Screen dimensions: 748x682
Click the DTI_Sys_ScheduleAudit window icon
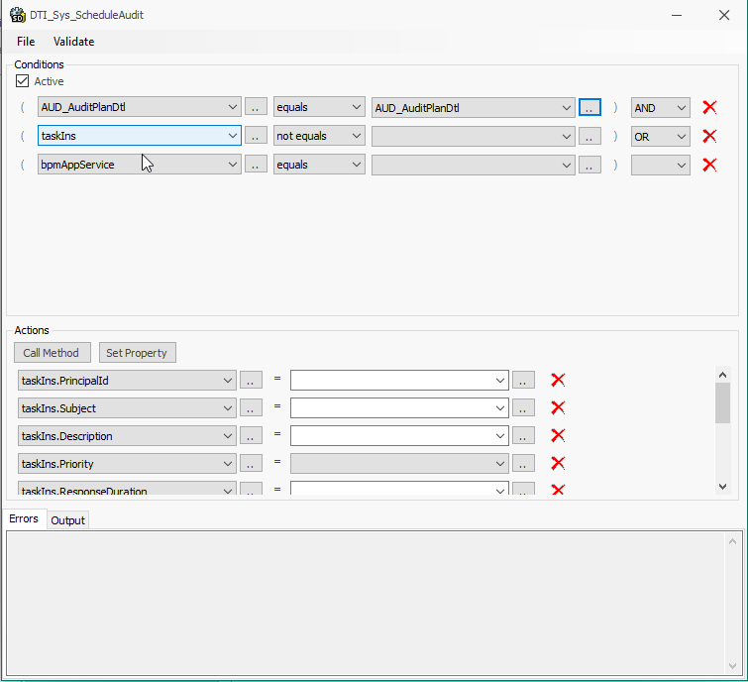[x=18, y=15]
